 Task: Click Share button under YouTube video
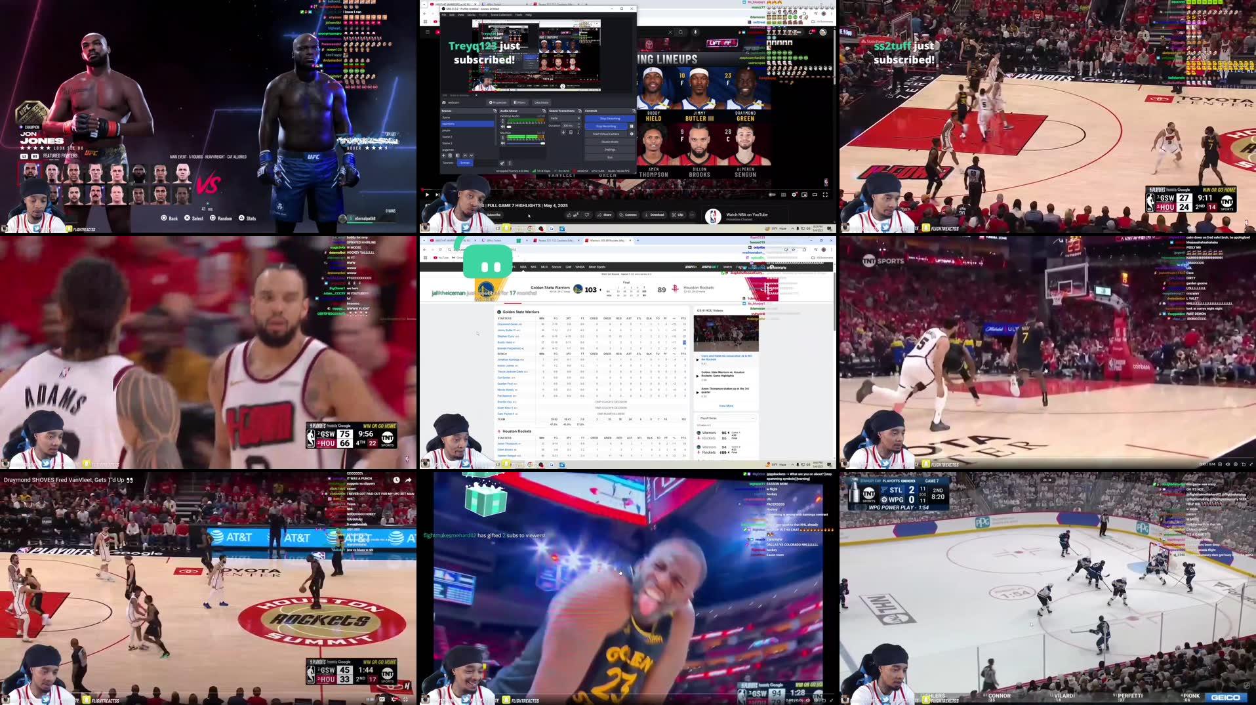pos(605,215)
